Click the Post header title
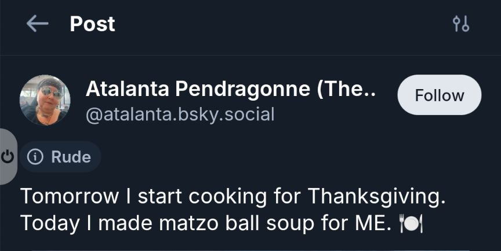This screenshot has width=501, height=251. [92, 24]
